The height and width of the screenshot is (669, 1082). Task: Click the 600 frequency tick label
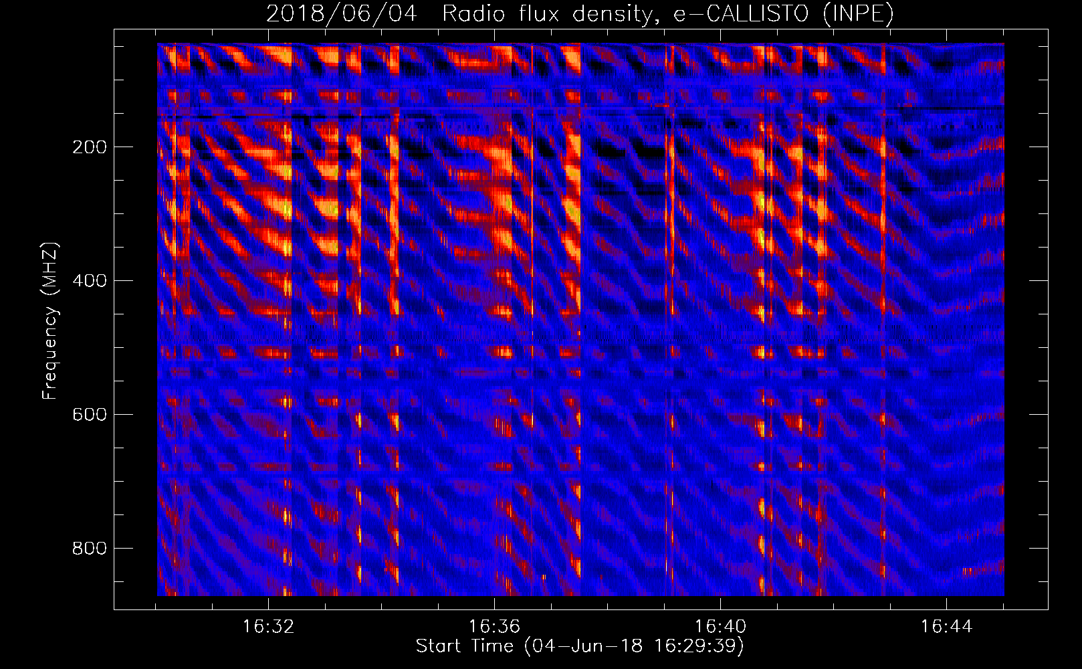(90, 415)
